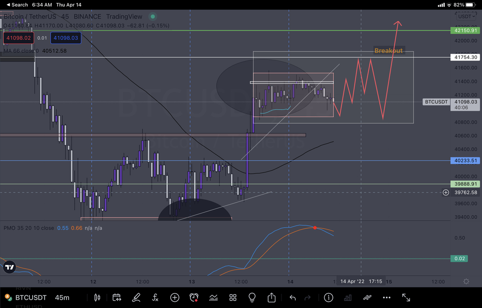Image resolution: width=482 pixels, height=308 pixels.
Task: Undo the last action
Action: (293, 297)
